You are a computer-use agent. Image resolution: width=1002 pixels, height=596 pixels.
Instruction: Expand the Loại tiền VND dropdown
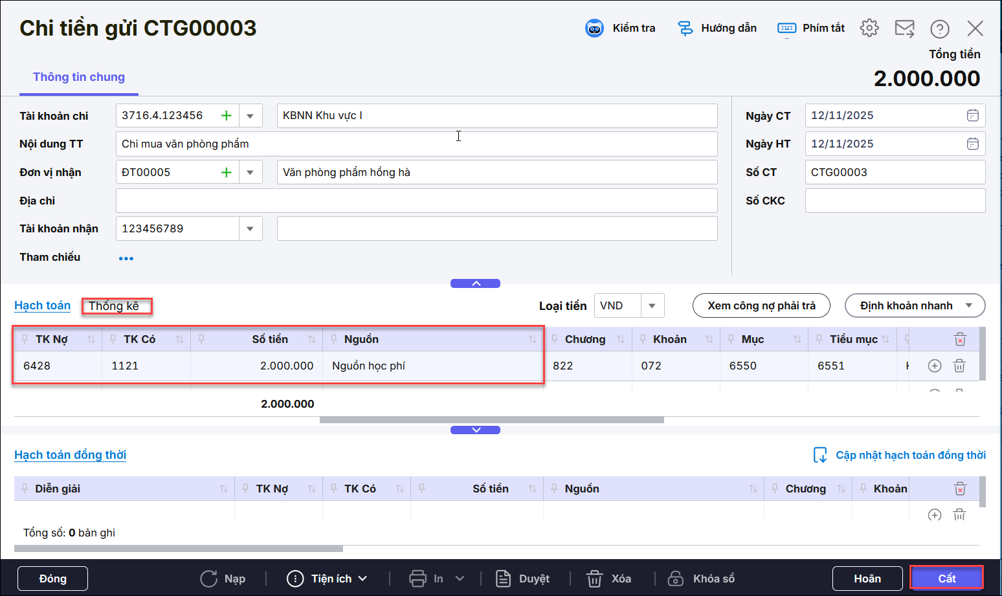tap(652, 305)
